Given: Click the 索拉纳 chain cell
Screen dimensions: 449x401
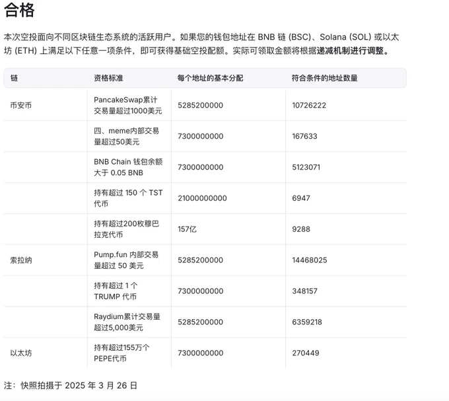Looking at the screenshot, I should coord(21,260).
